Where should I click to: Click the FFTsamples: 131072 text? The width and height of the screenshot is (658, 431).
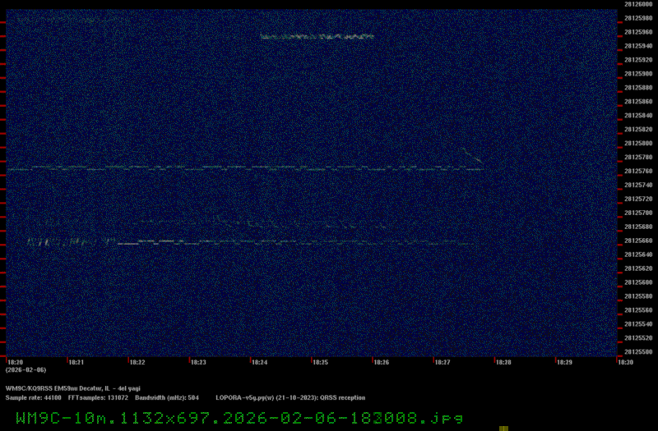pyautogui.click(x=98, y=398)
